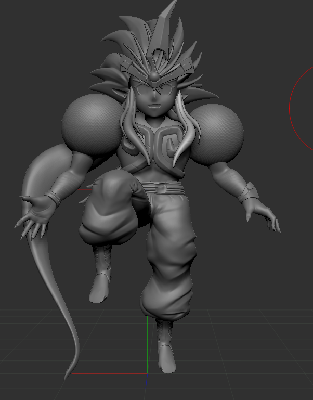Click the round gem on the character's headpiece
The height and width of the screenshot is (400, 313).
tap(154, 76)
